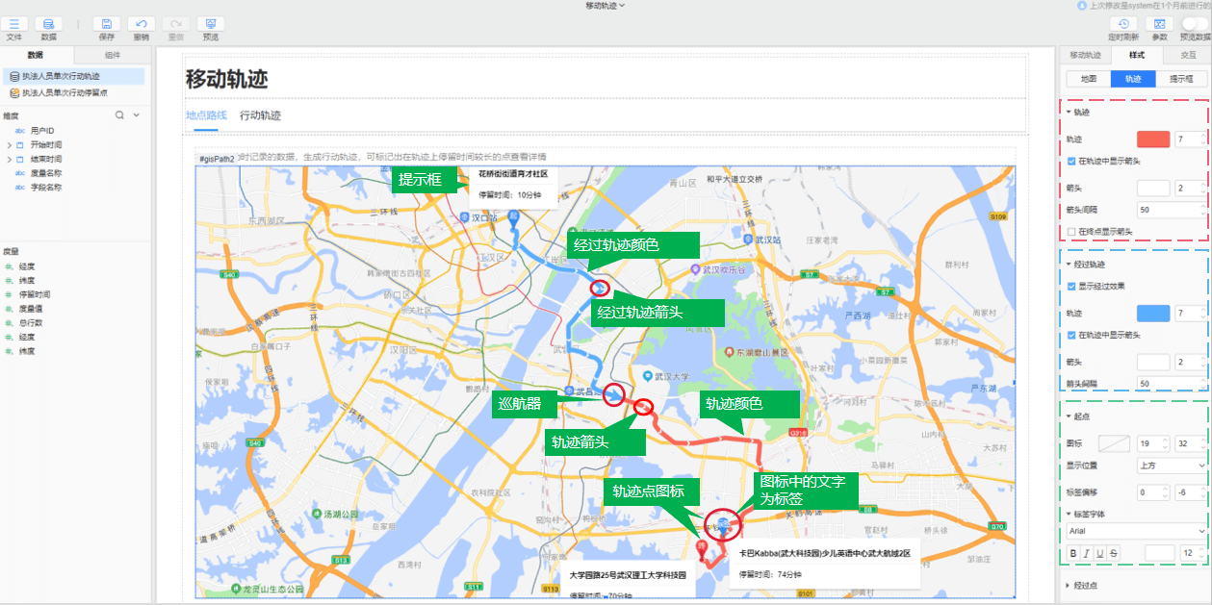
Task: Select the 提示框 style button
Action: point(1179,79)
